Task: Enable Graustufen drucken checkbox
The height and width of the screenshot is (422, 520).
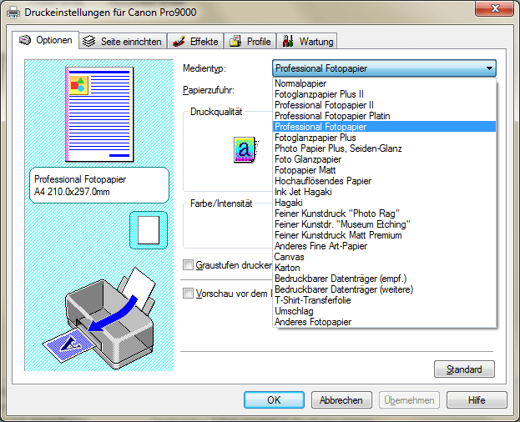Action: click(188, 265)
